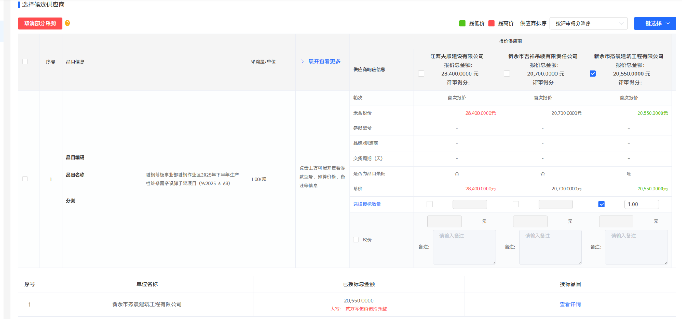Click the 取消部分采购 button

pyautogui.click(x=40, y=23)
